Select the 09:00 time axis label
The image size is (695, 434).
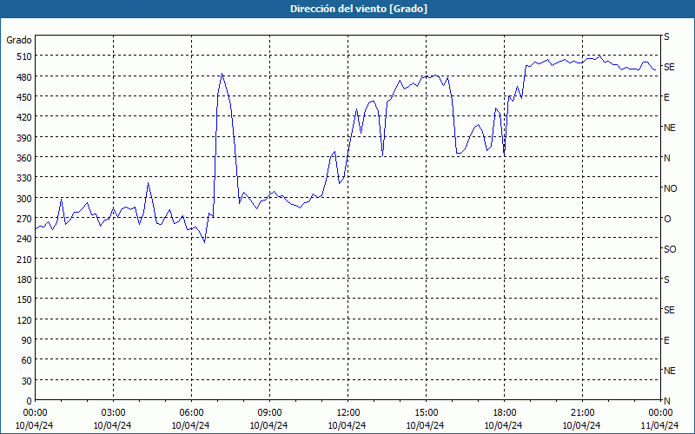point(269,413)
